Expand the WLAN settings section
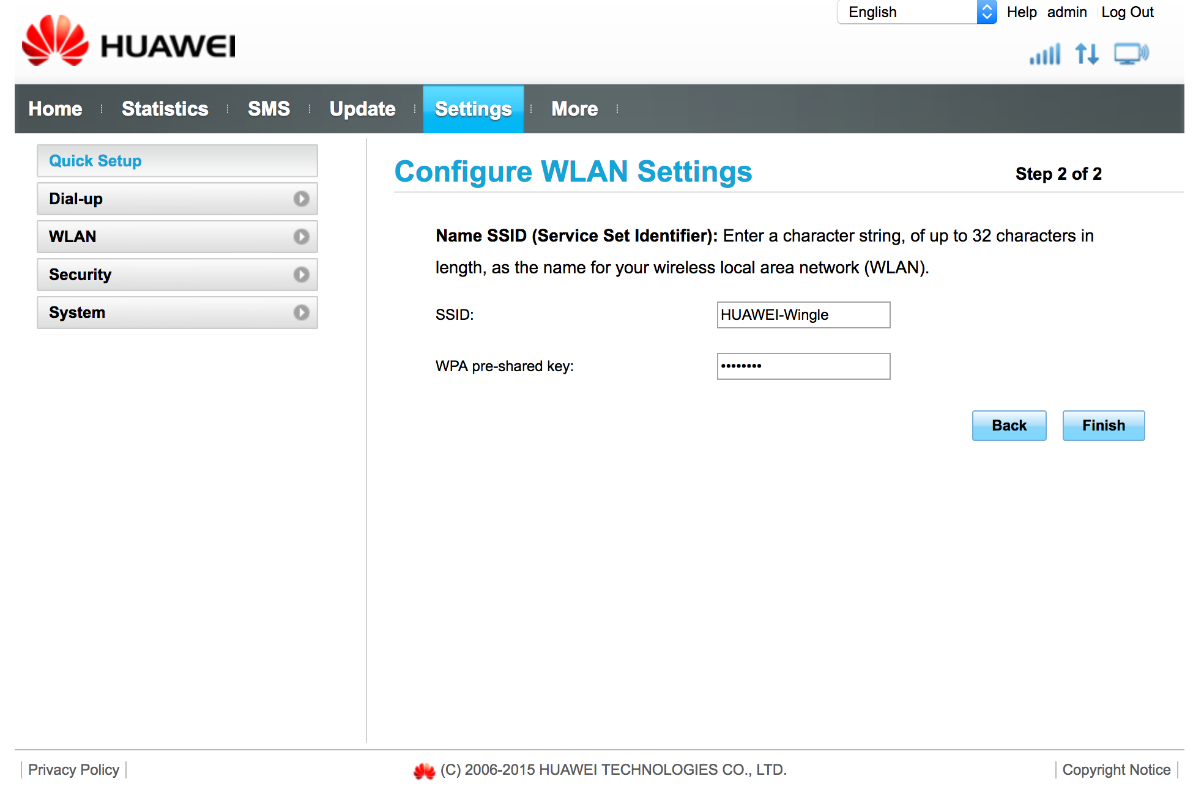 click(x=303, y=237)
